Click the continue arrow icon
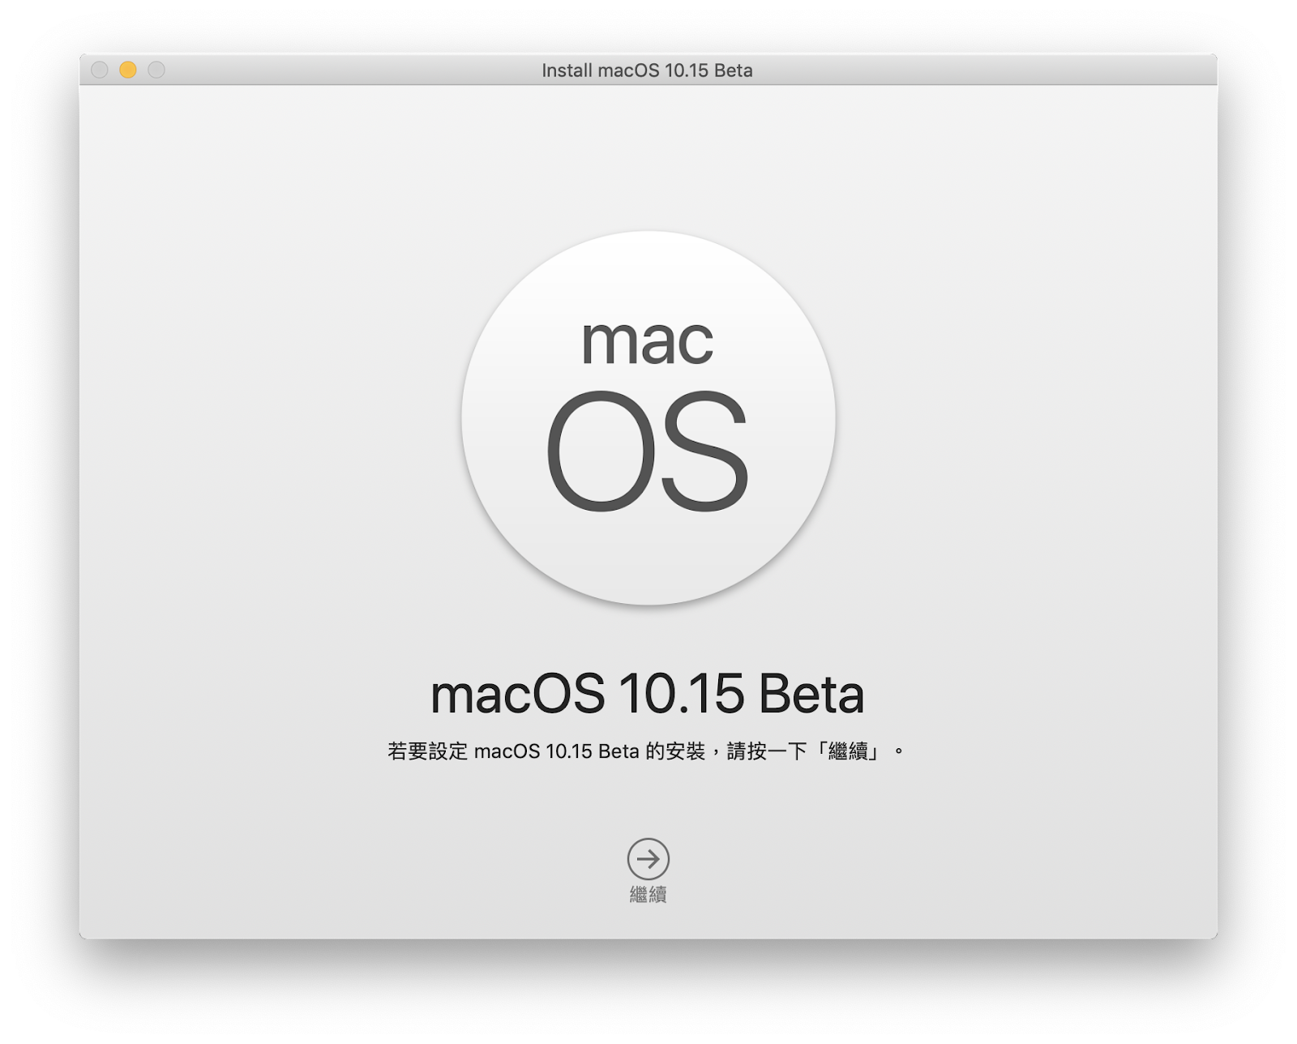The height and width of the screenshot is (1044, 1297). (x=648, y=858)
